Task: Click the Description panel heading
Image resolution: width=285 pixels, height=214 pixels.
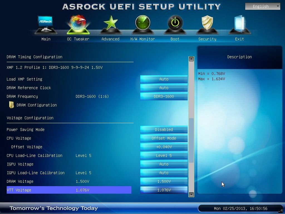Action: point(240,57)
